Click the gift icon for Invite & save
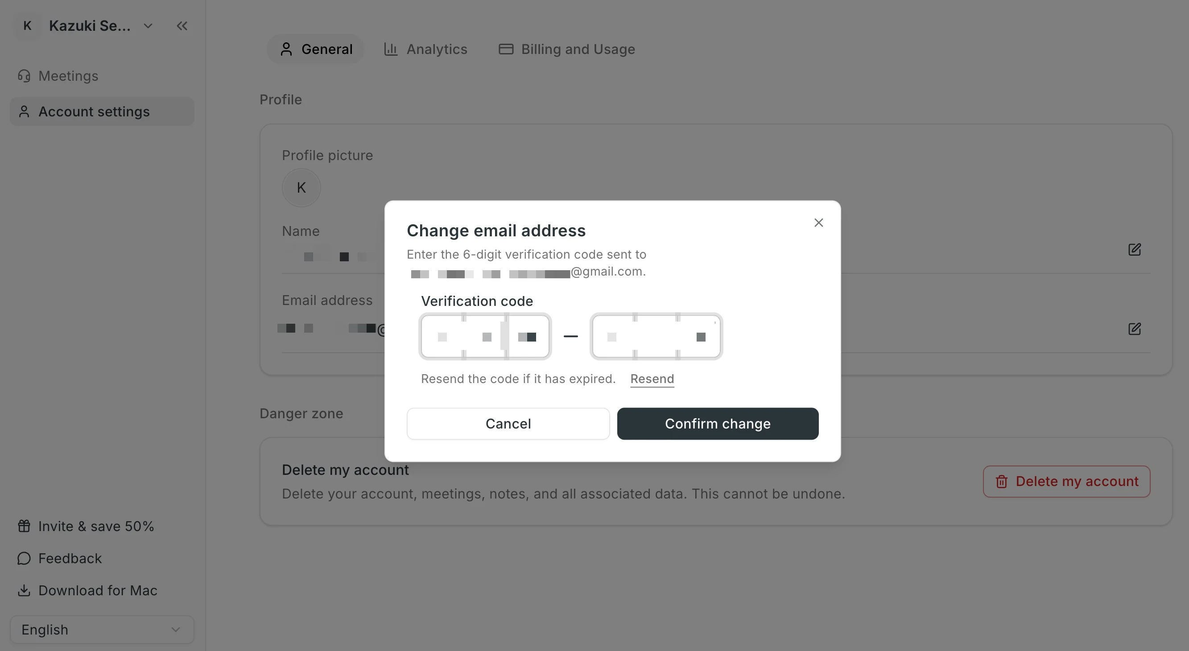Screen dimensions: 1189x651 (x=24, y=526)
